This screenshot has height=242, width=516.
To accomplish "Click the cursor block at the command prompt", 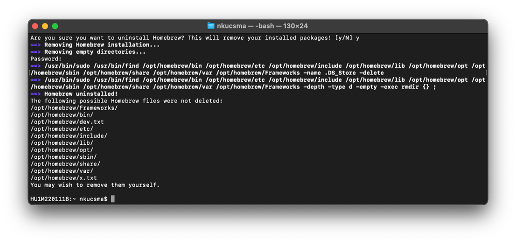I will pos(113,199).
